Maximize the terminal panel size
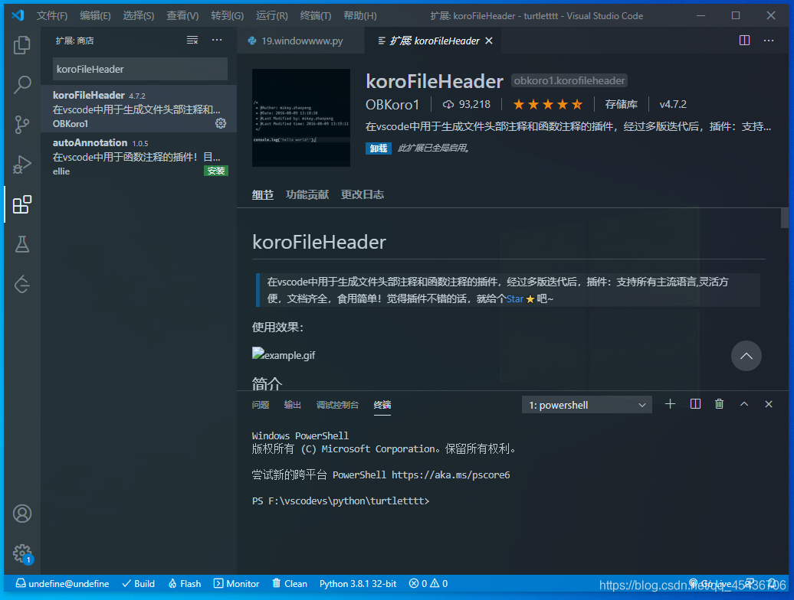Screen dimensions: 794x600 coord(744,404)
